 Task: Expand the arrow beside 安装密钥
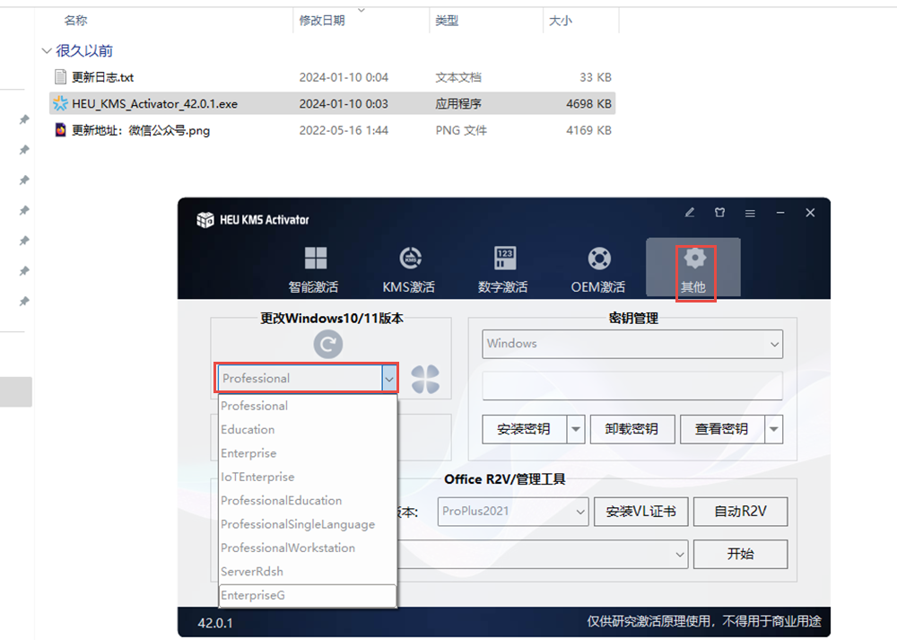pos(576,429)
